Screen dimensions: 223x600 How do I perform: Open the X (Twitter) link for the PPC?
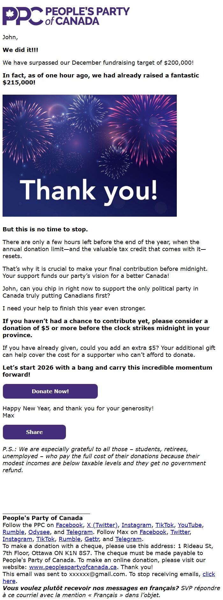[101, 525]
